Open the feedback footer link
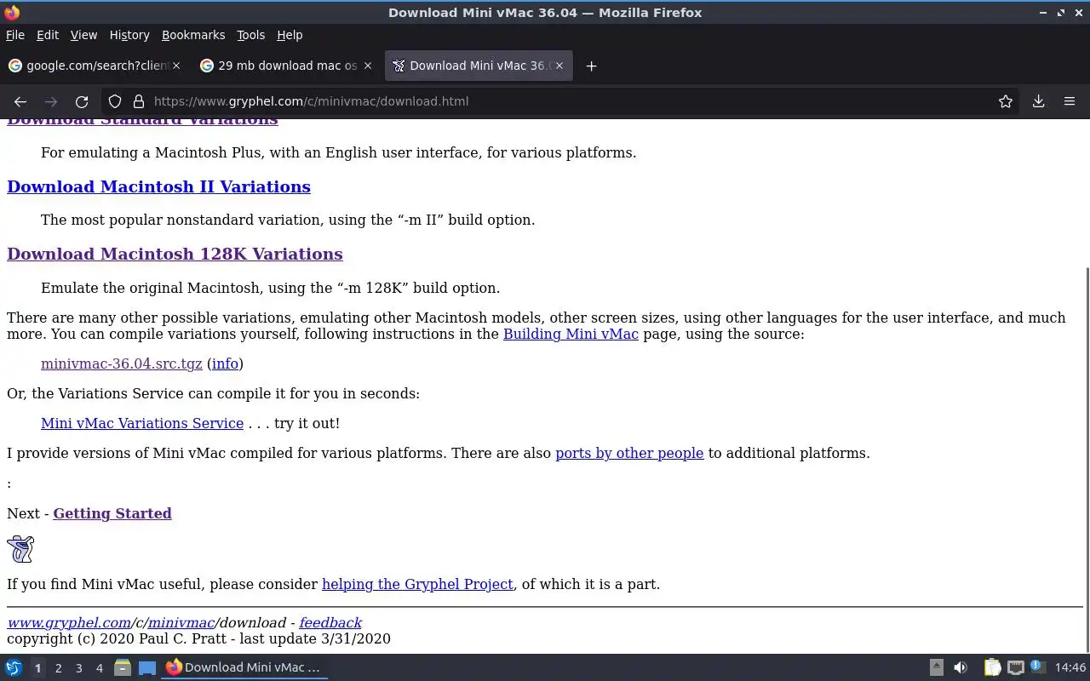This screenshot has width=1090, height=681. [x=330, y=623]
